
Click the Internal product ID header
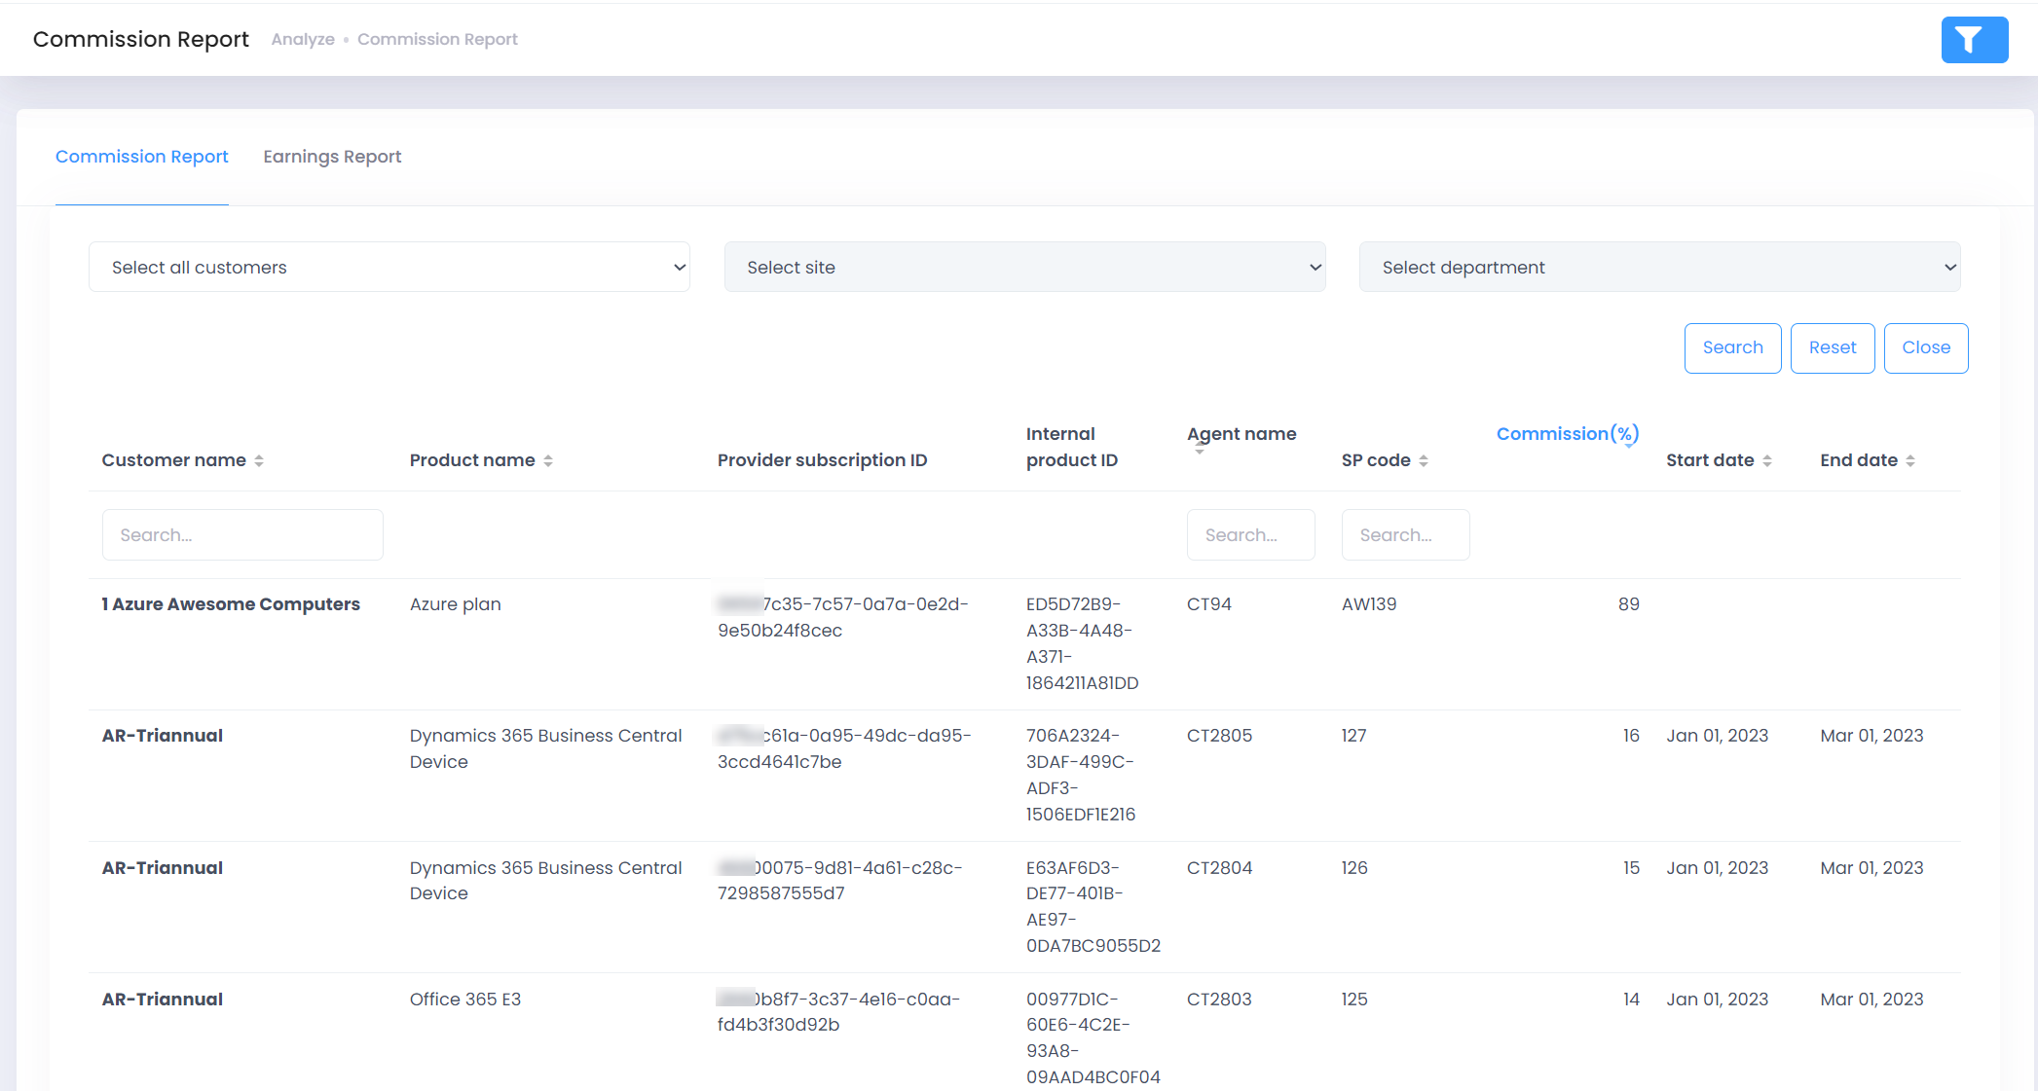[x=1072, y=447]
